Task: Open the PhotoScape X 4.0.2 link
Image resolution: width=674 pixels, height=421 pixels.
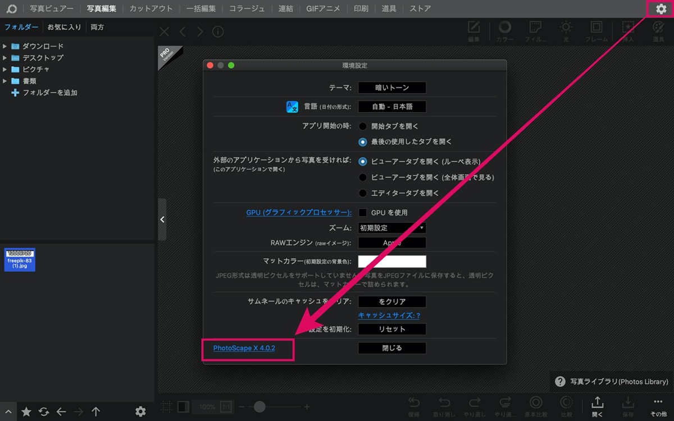Action: pyautogui.click(x=244, y=349)
